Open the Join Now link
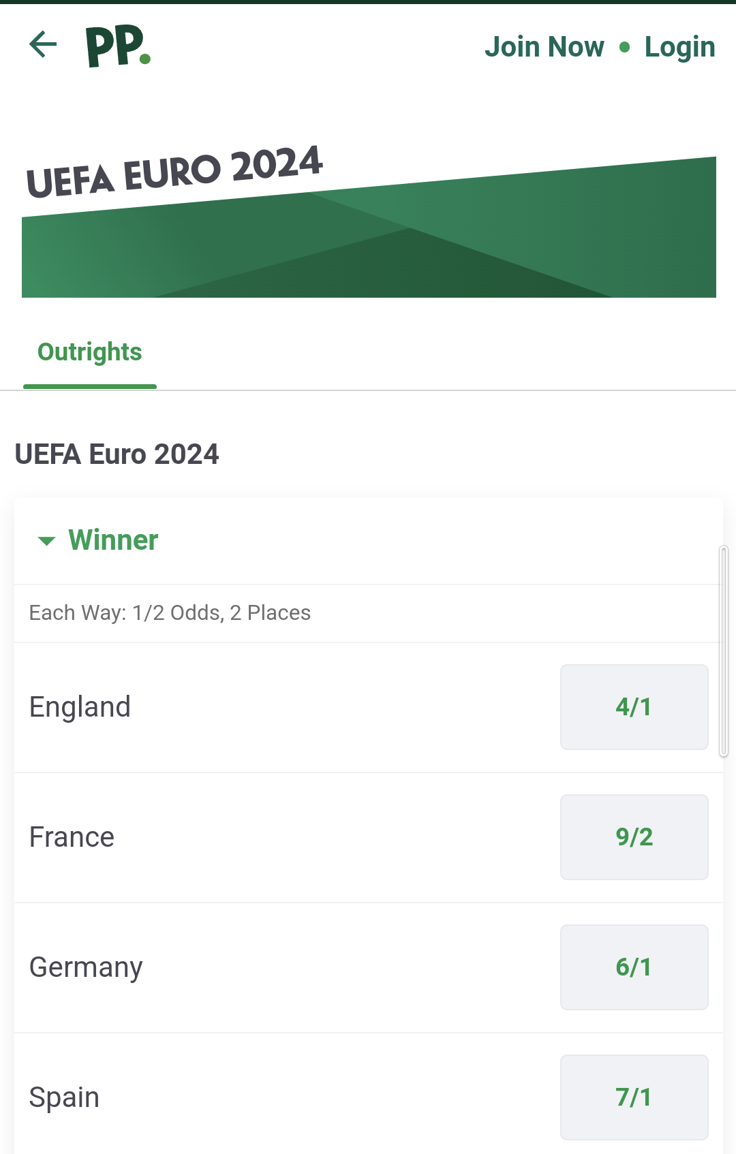The width and height of the screenshot is (736, 1154). 545,47
